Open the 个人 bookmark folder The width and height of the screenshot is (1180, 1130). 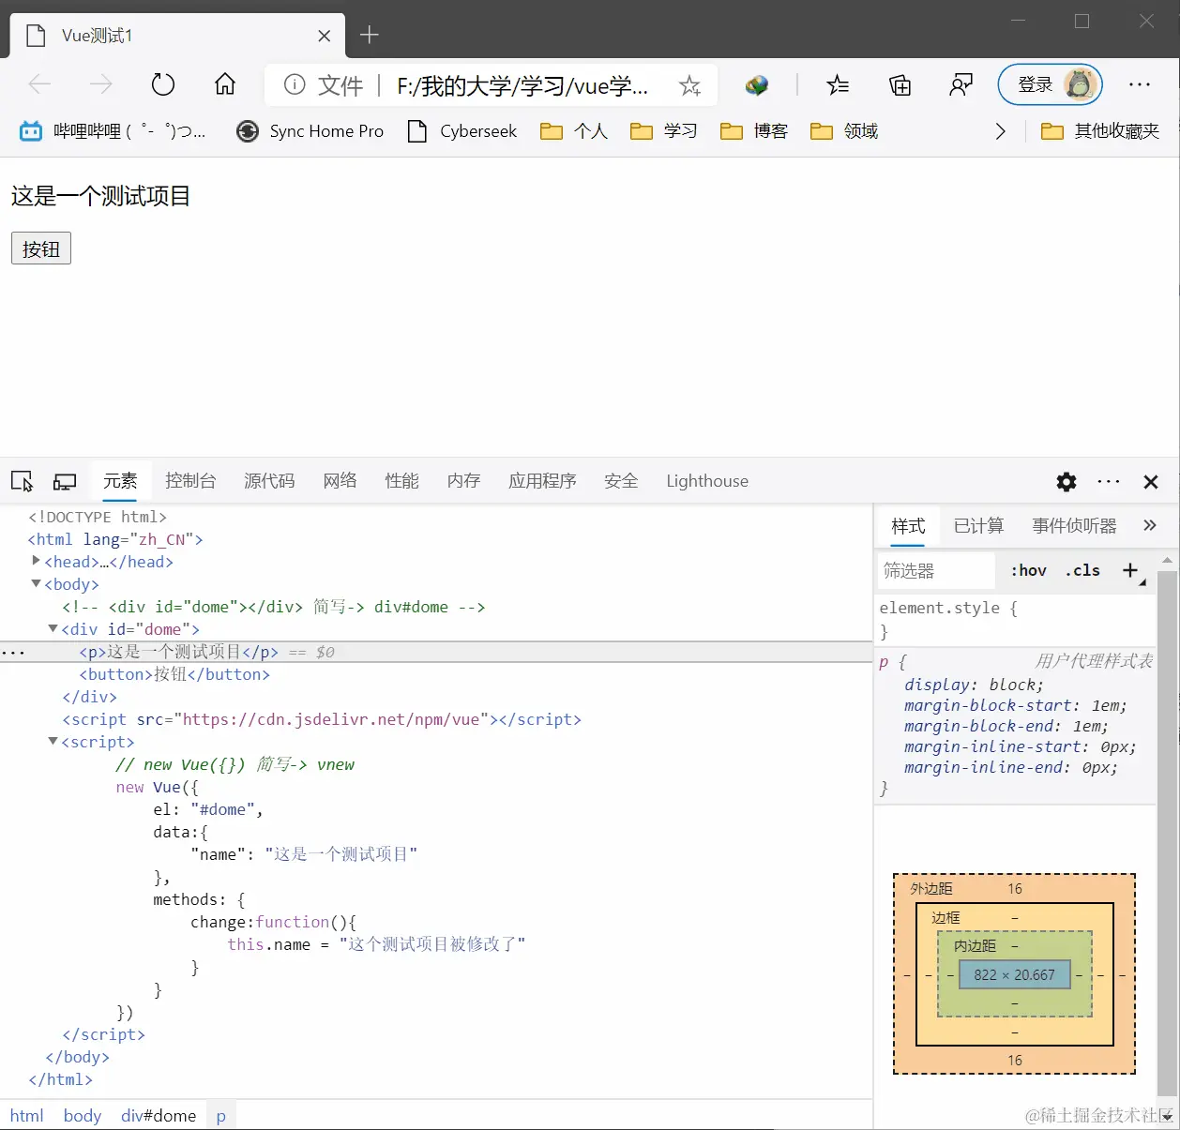[574, 131]
